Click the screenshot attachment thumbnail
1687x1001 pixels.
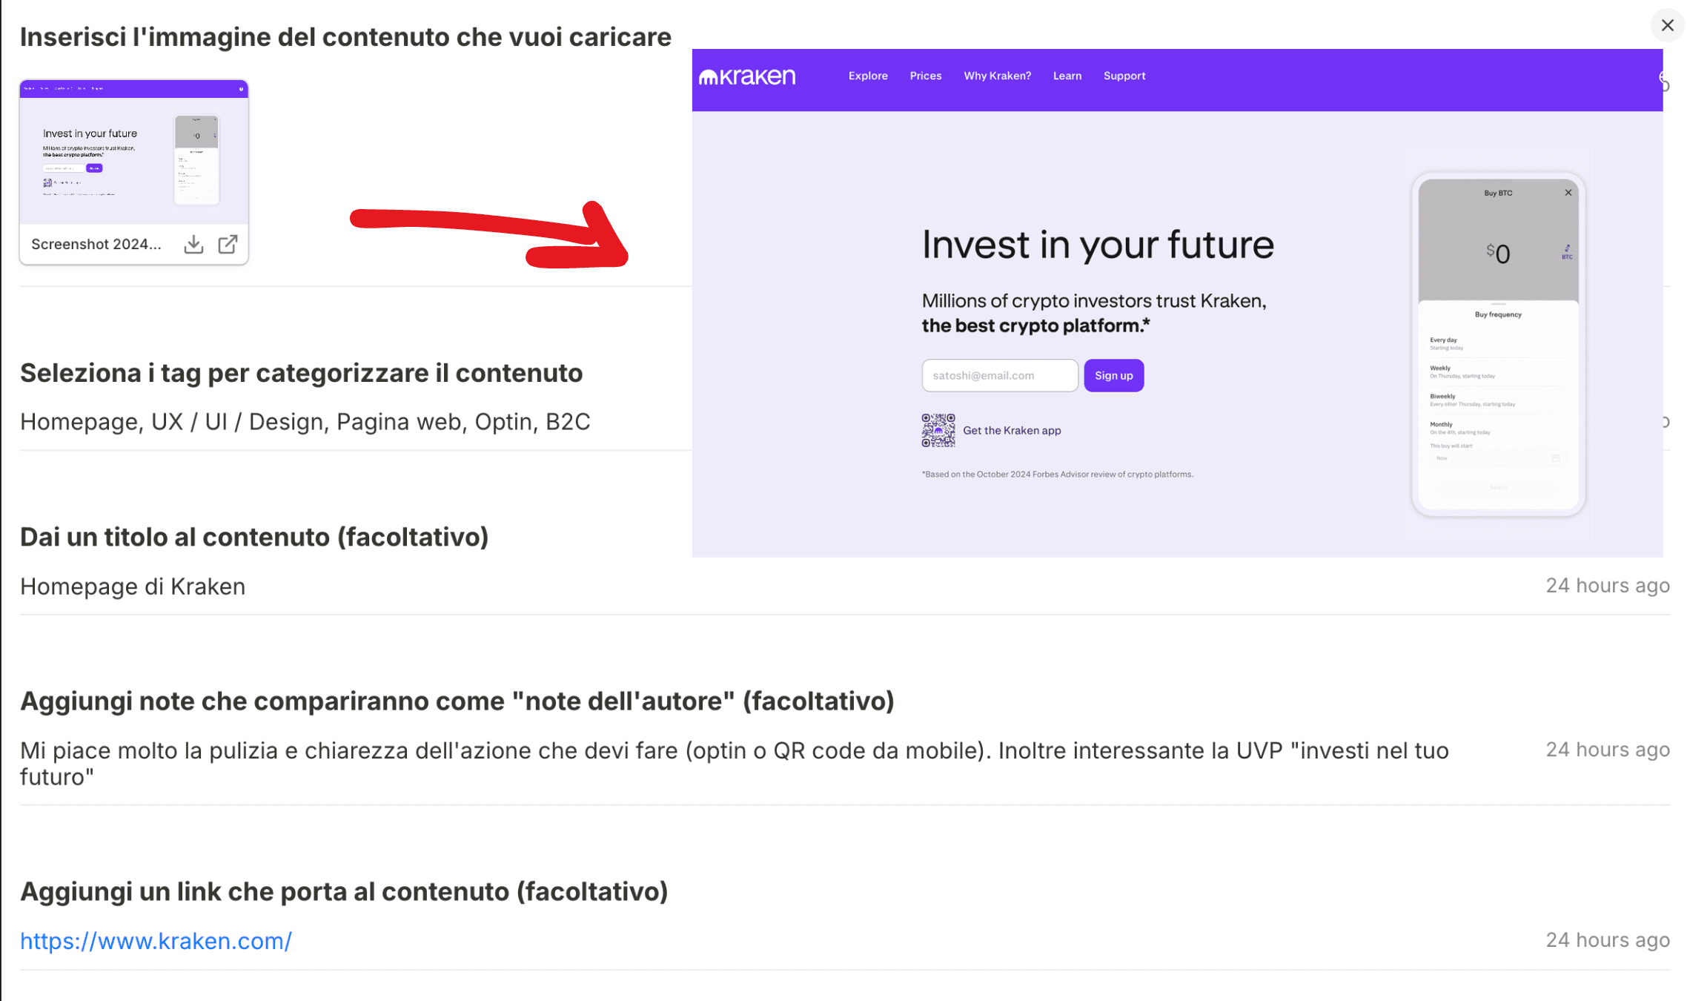pyautogui.click(x=134, y=152)
